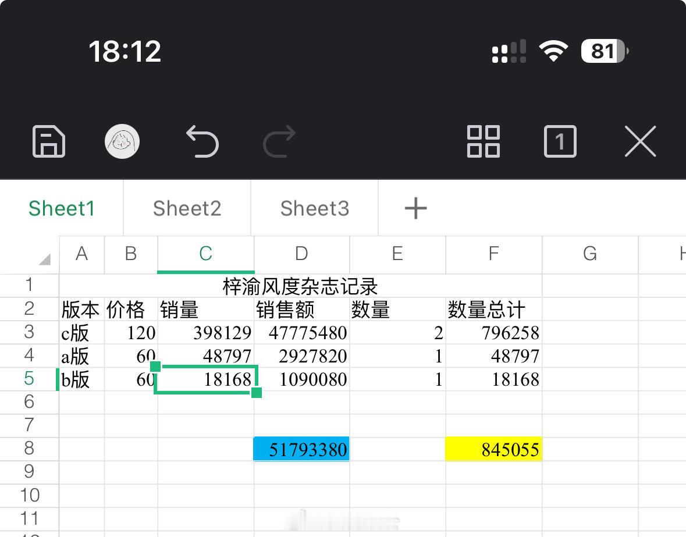
Task: Select the 数量总计 header cell
Action: click(x=494, y=309)
